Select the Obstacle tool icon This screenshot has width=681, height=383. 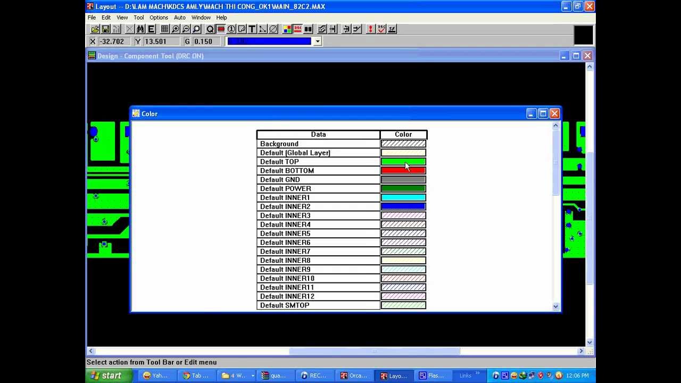click(242, 29)
